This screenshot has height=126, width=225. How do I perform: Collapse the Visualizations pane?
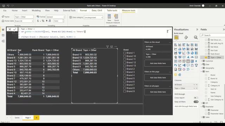click(x=197, y=29)
